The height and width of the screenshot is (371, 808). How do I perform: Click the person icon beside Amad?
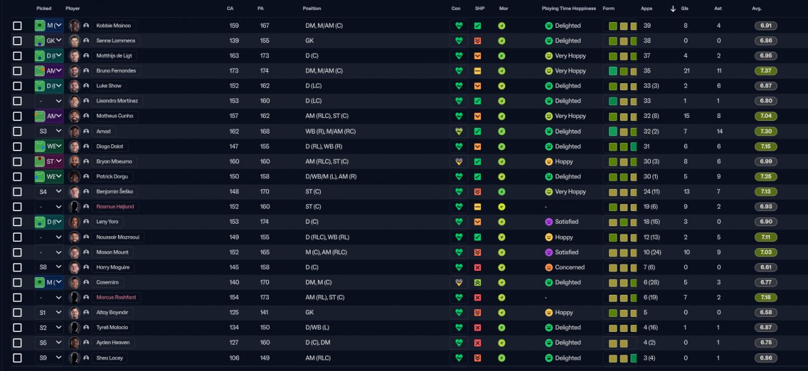[x=86, y=131]
